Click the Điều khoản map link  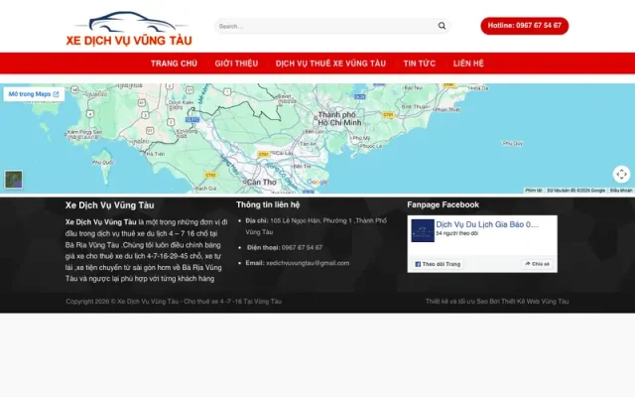tap(621, 191)
